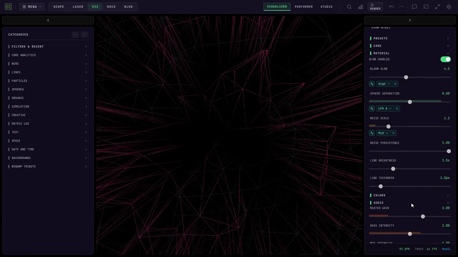The width and height of the screenshot is (458, 257).
Task: Expand the Backgrounds category
Action: [48, 158]
